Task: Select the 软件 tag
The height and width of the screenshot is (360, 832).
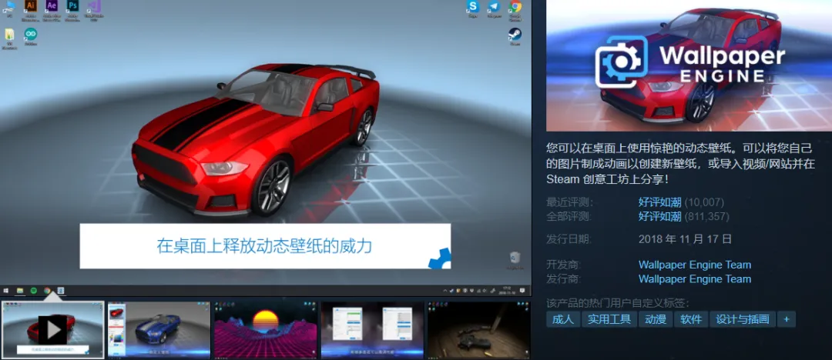Action: point(691,319)
